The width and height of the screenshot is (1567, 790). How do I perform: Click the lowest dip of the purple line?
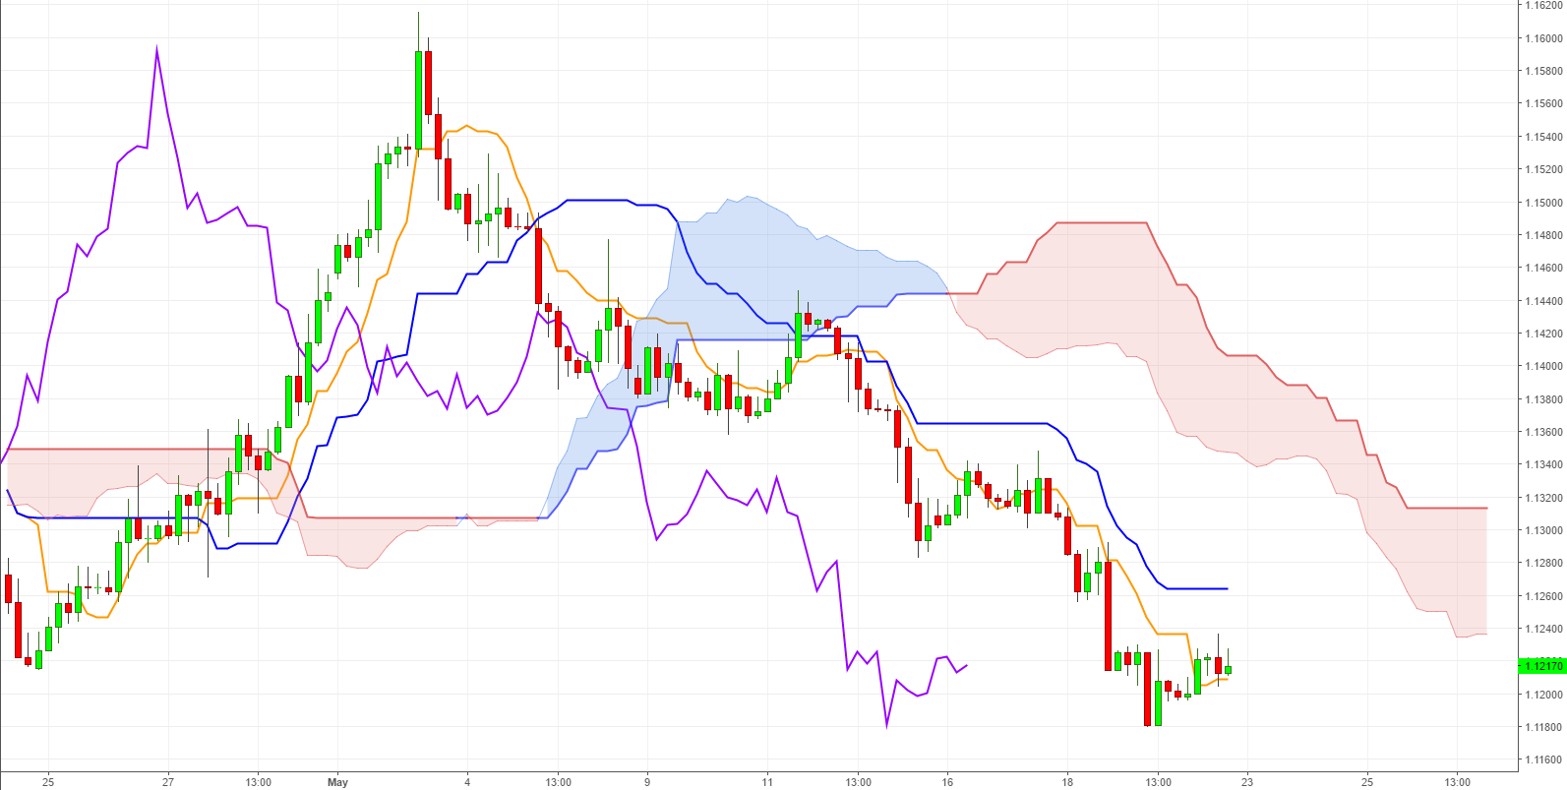[x=887, y=726]
